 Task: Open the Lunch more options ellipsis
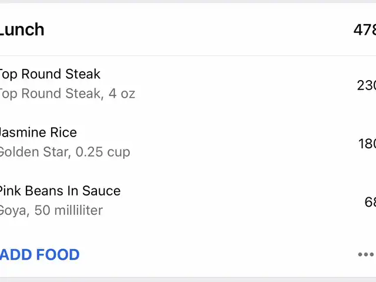click(367, 255)
